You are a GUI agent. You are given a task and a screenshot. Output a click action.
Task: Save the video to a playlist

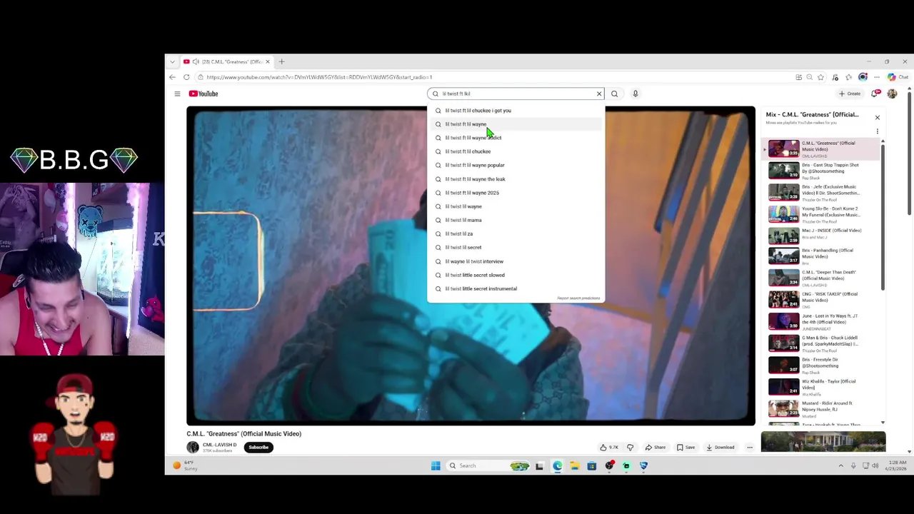click(685, 448)
